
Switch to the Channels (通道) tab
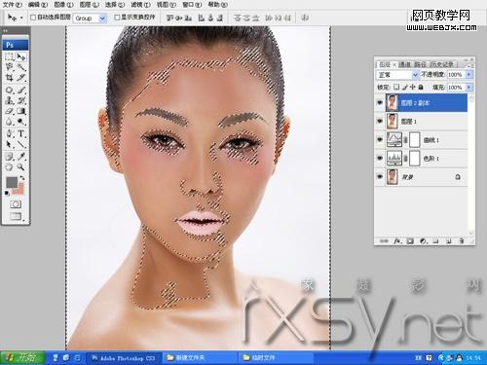click(x=405, y=65)
